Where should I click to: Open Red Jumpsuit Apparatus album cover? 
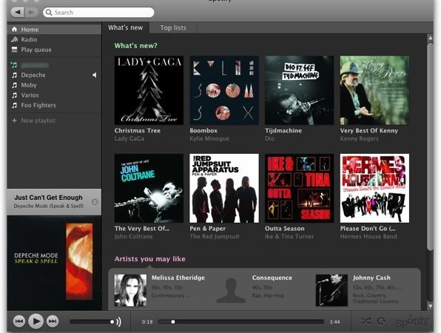224,188
